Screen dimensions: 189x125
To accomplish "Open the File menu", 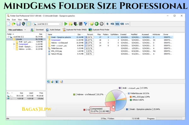I will point(8,20).
